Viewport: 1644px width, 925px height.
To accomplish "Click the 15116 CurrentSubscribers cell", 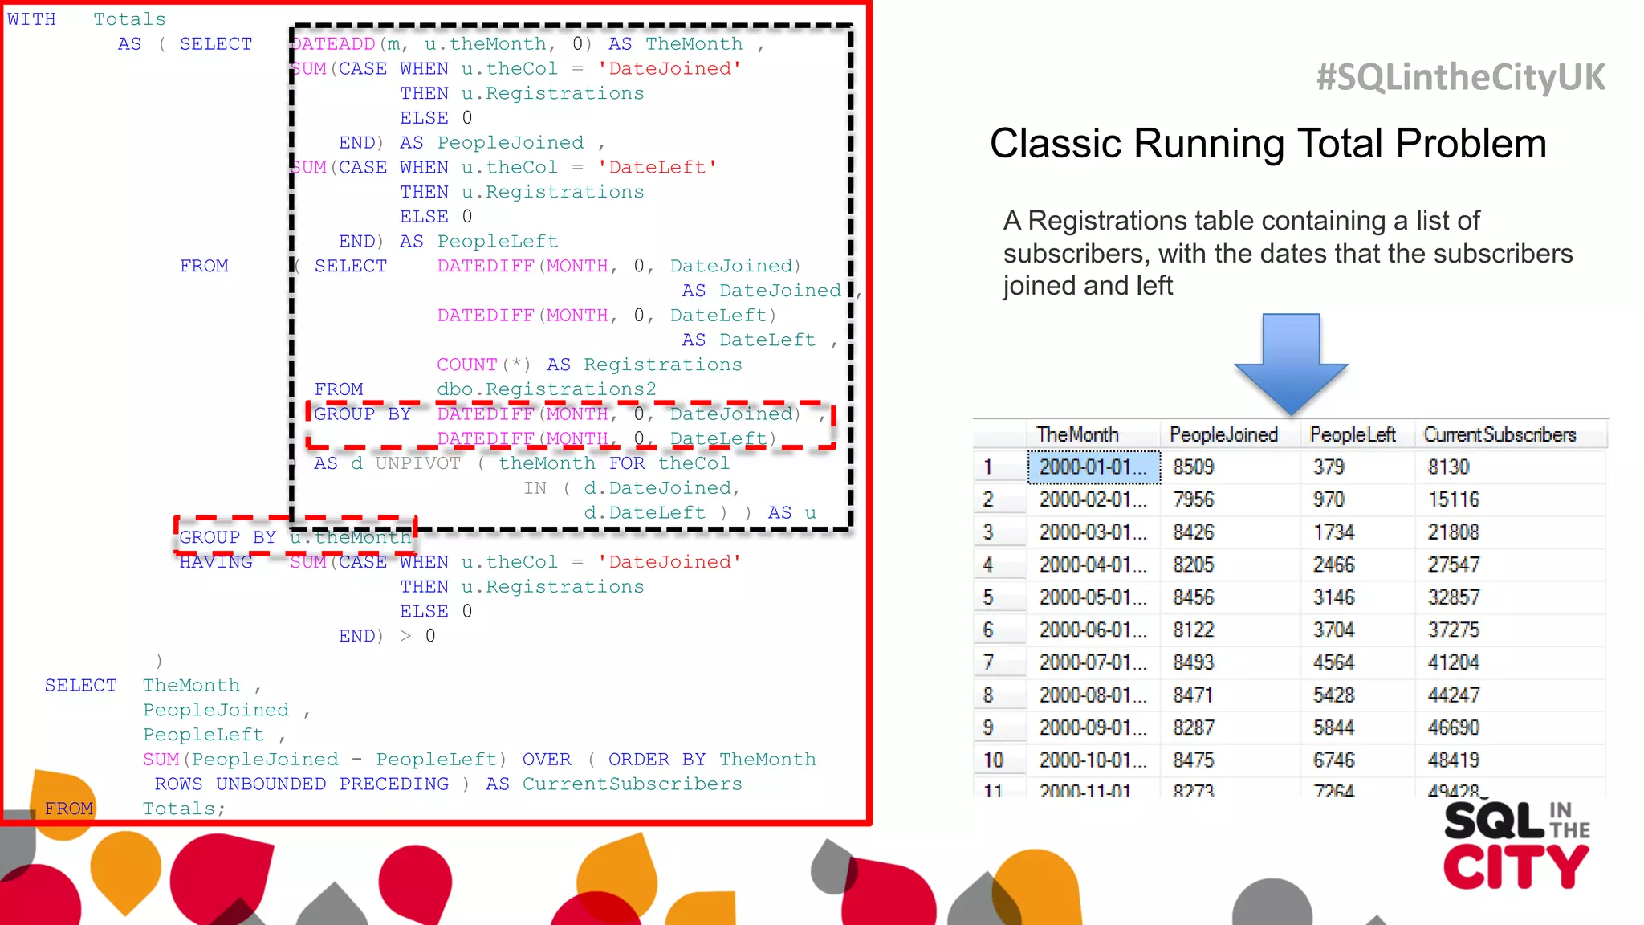I will click(1510, 499).
